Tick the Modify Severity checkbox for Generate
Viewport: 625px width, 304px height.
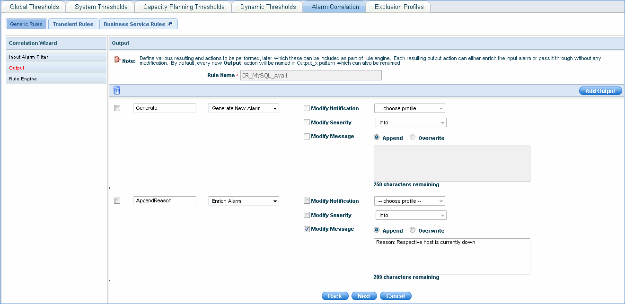point(307,122)
